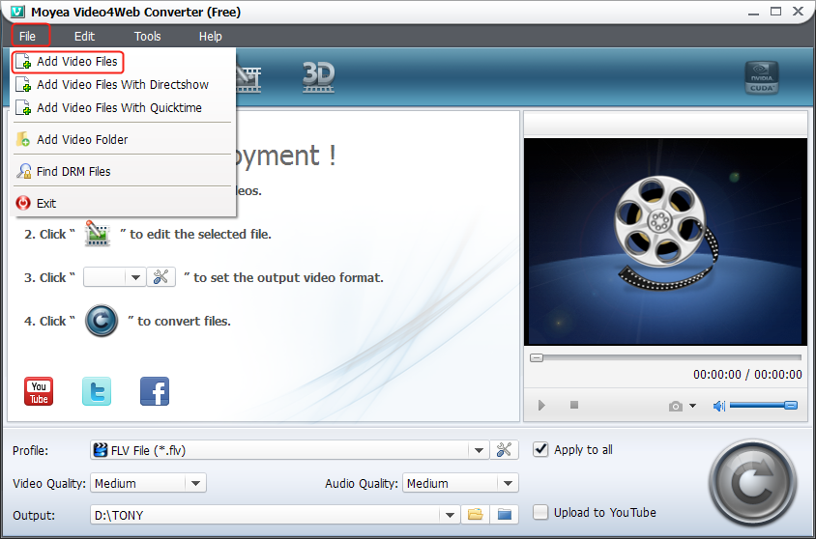Click the edit video filmstrip toolbar icon

tap(248, 78)
